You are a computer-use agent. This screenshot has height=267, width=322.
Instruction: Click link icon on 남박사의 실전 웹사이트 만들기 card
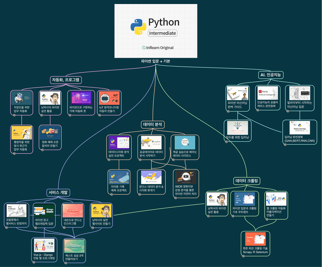click(93, 227)
